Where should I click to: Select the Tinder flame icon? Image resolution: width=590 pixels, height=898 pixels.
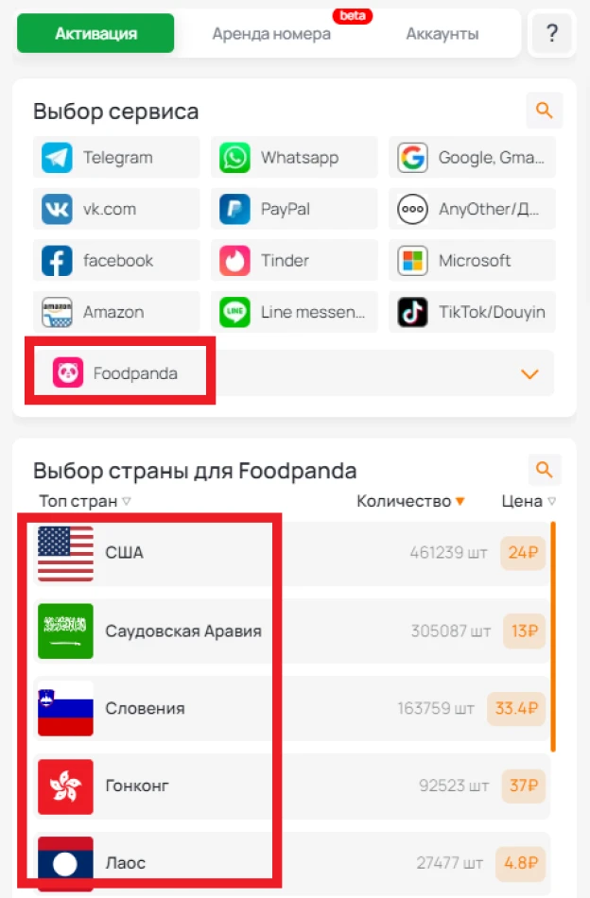[x=234, y=261]
